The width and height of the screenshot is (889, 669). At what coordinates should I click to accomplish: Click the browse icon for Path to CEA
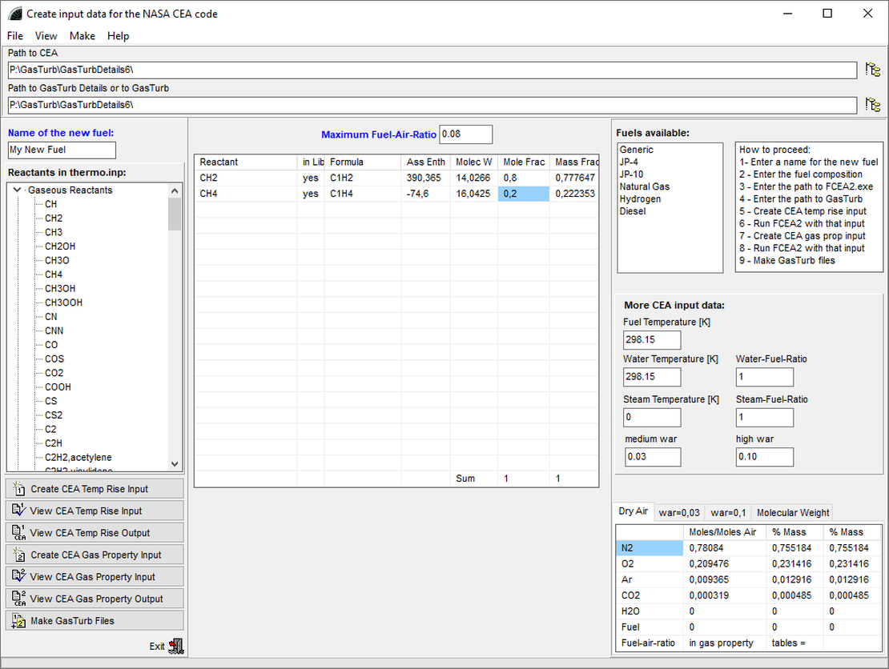[x=873, y=70]
